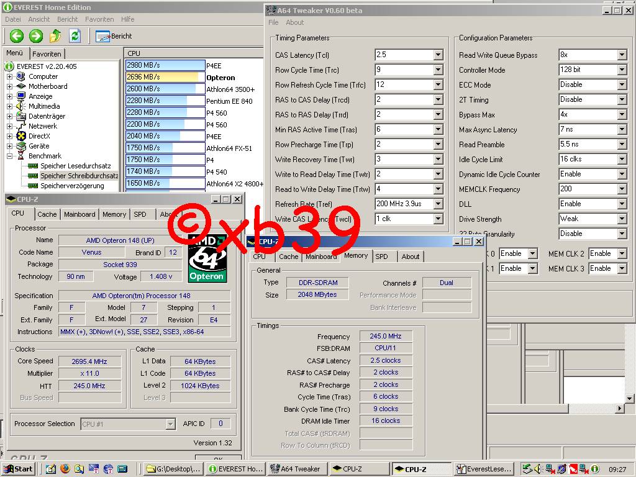Click the CPU column header in EVEREST list
Screen dimensions: 636x477
(194, 53)
